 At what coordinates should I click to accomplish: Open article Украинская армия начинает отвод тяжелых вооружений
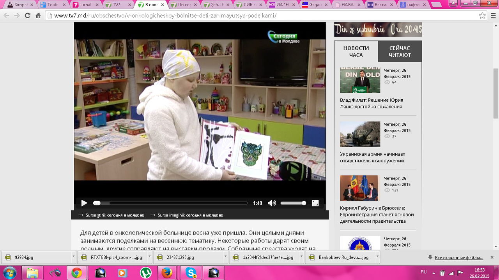click(372, 157)
